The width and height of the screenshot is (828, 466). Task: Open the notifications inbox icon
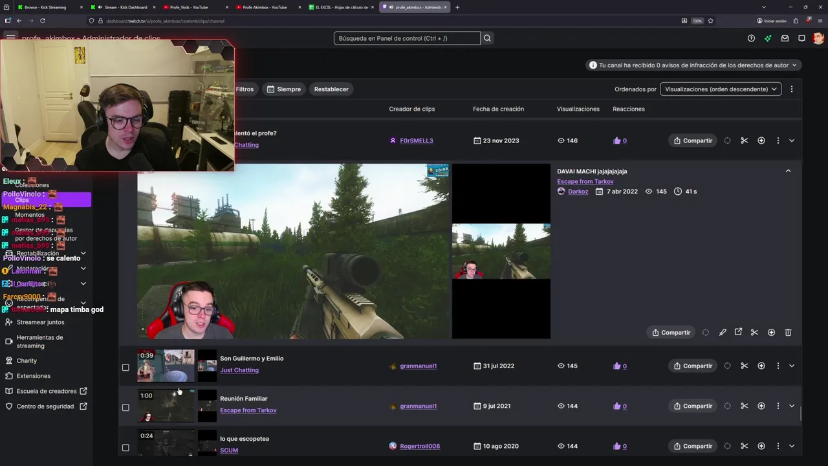click(x=785, y=38)
